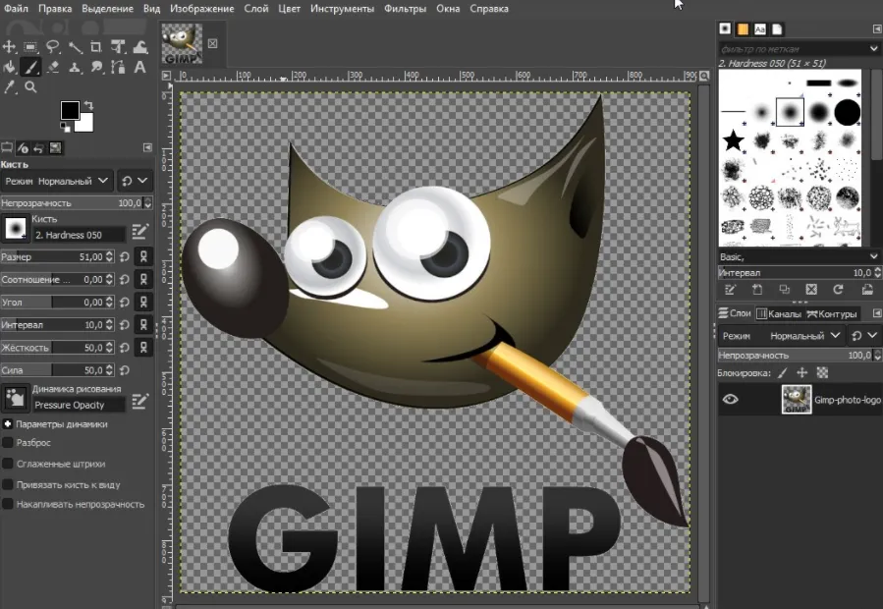Select the Crop tool
Viewport: 883px width, 609px height.
[x=96, y=47]
